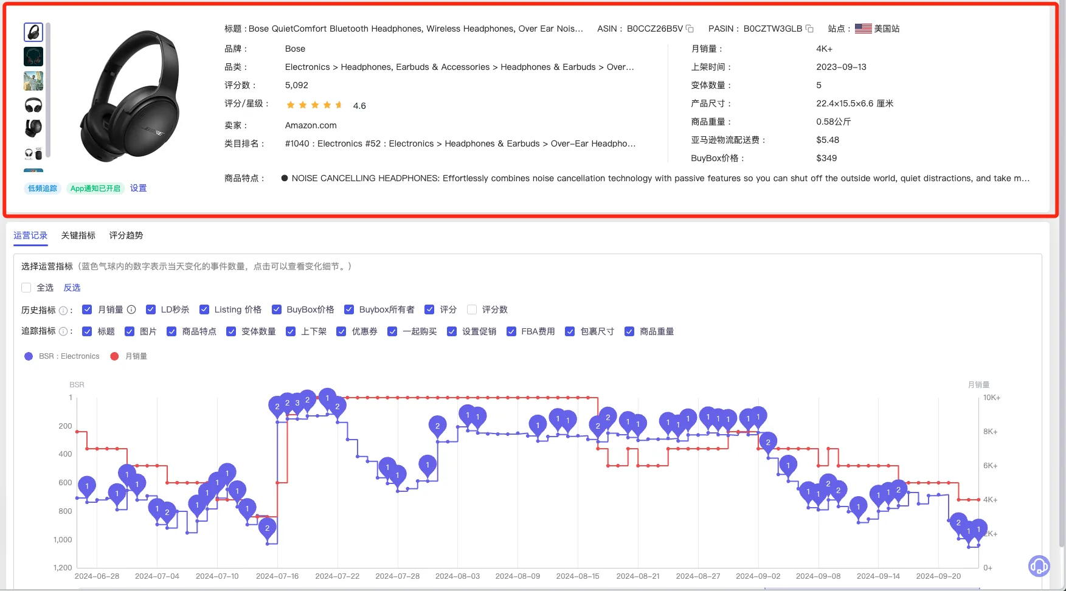Click the help icon beside 历史指标
Image resolution: width=1066 pixels, height=591 pixels.
(x=63, y=311)
